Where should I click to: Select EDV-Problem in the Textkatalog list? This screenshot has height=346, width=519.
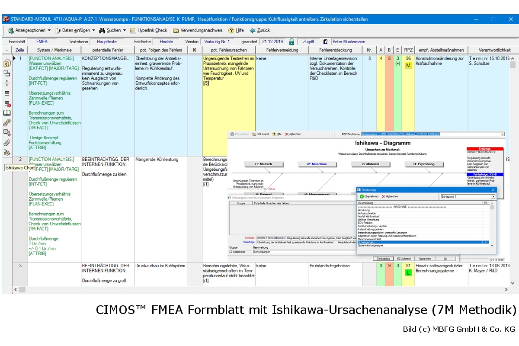coord(365,223)
